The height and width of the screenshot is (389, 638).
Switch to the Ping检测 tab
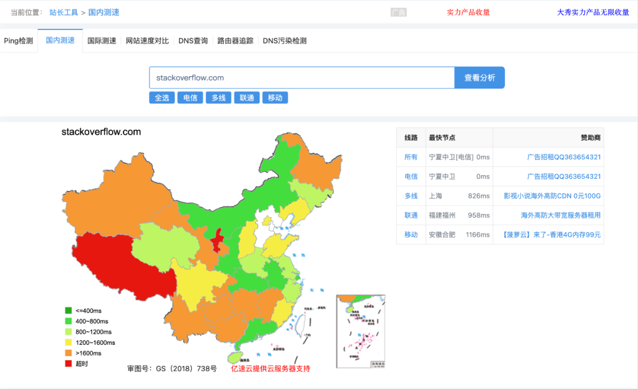coord(18,41)
